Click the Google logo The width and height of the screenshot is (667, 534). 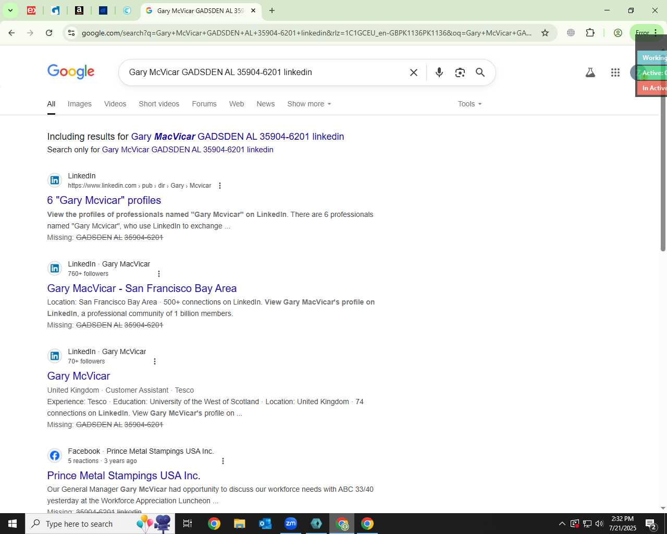71,71
